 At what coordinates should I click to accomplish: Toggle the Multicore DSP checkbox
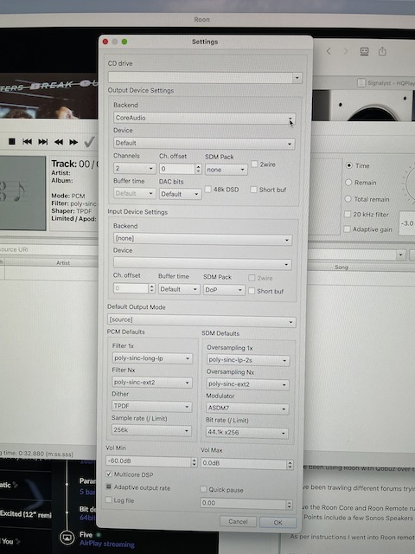pos(109,473)
